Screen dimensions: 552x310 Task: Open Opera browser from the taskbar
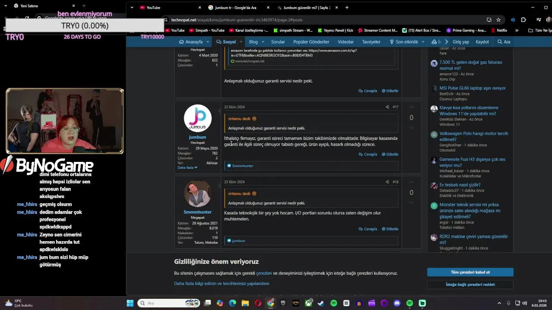click(x=258, y=303)
